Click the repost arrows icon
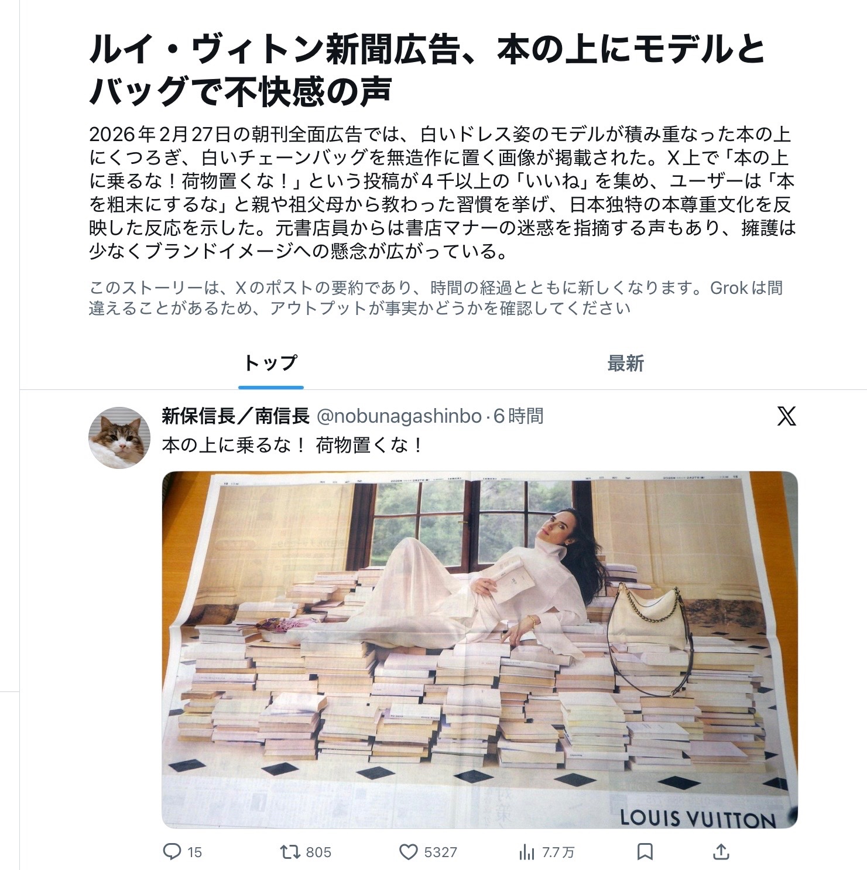 pos(289,852)
